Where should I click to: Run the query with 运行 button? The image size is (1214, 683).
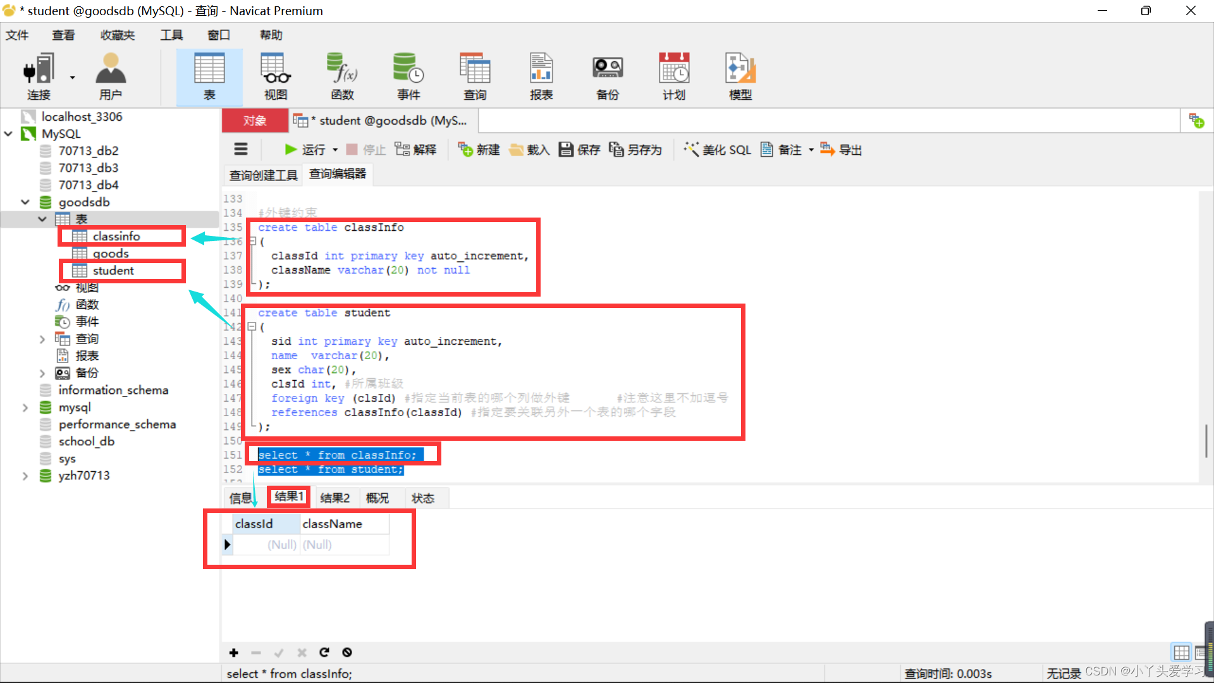[x=305, y=149]
